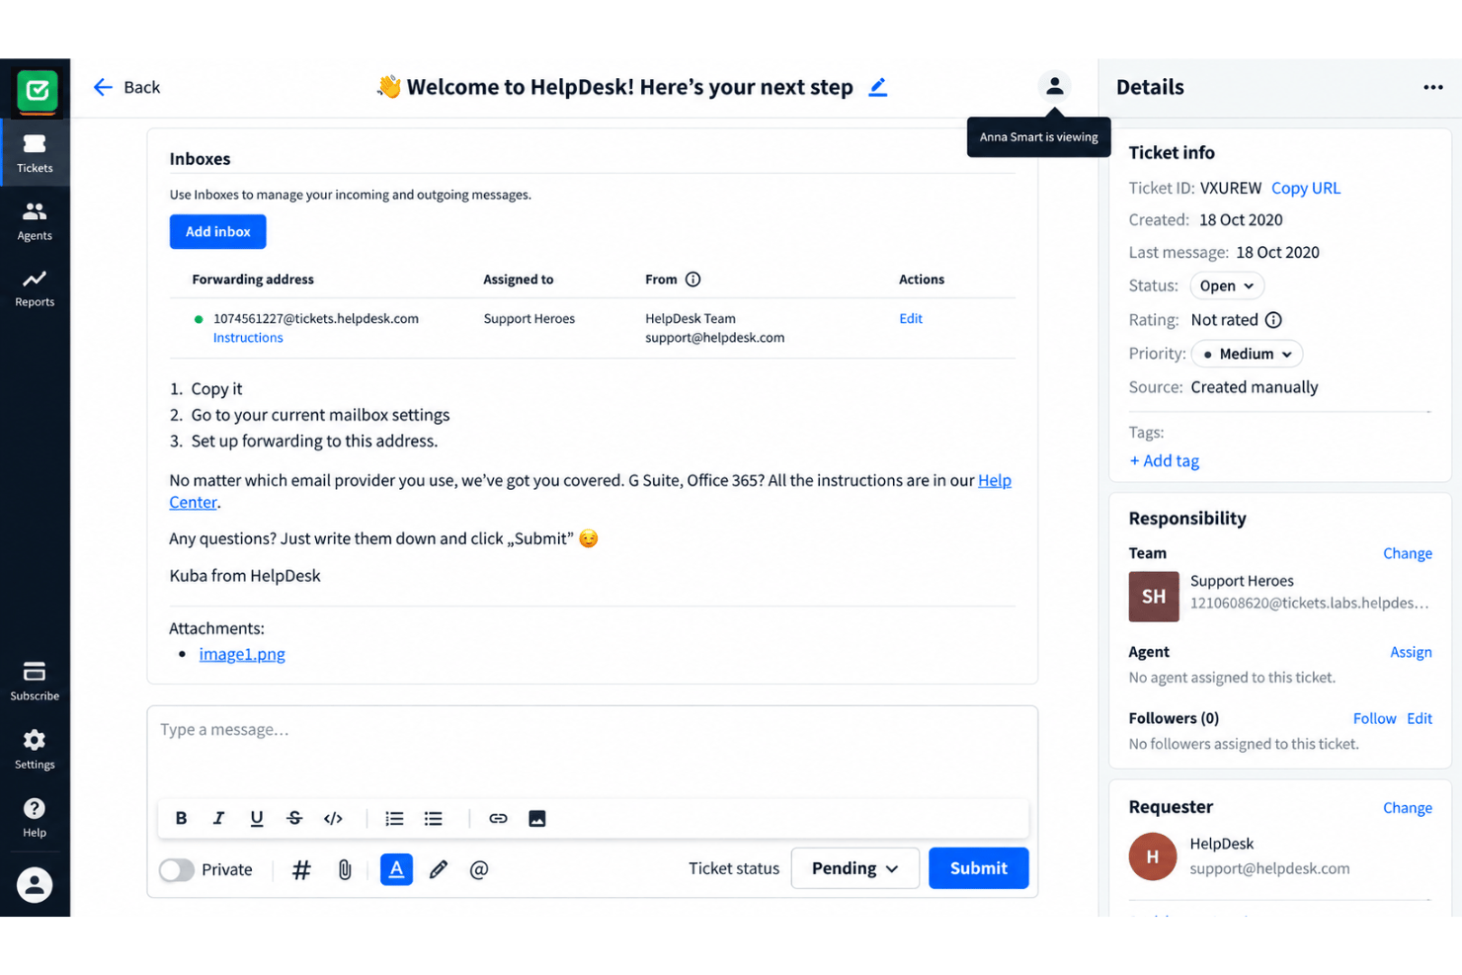Image resolution: width=1462 pixels, height=975 pixels.
Task: Open Settings from the sidebar
Action: (x=35, y=749)
